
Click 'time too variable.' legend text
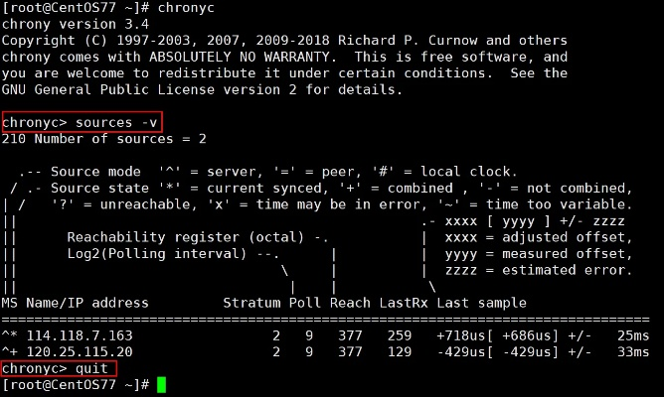pyautogui.click(x=559, y=204)
